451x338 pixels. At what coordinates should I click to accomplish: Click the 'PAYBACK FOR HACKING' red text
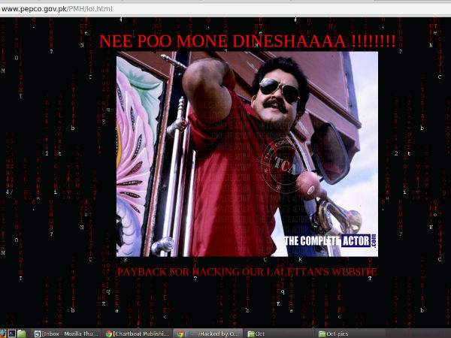pos(247,271)
